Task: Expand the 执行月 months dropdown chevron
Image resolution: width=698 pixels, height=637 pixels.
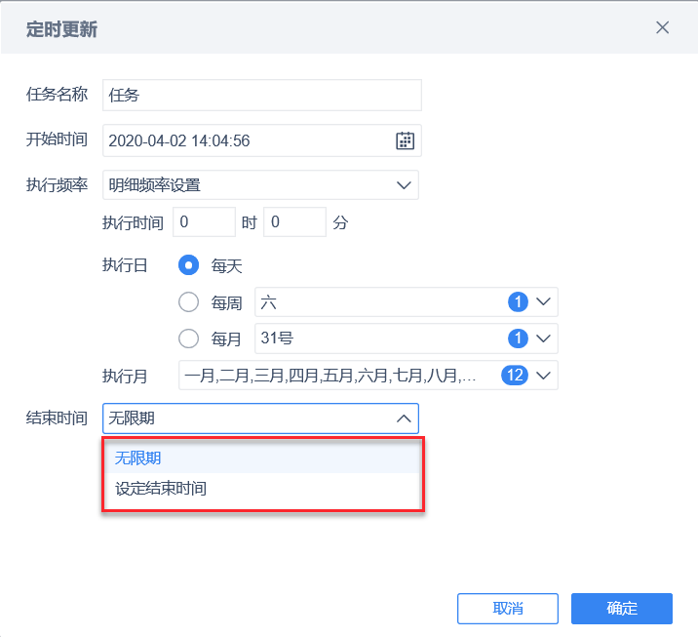Action: (543, 376)
